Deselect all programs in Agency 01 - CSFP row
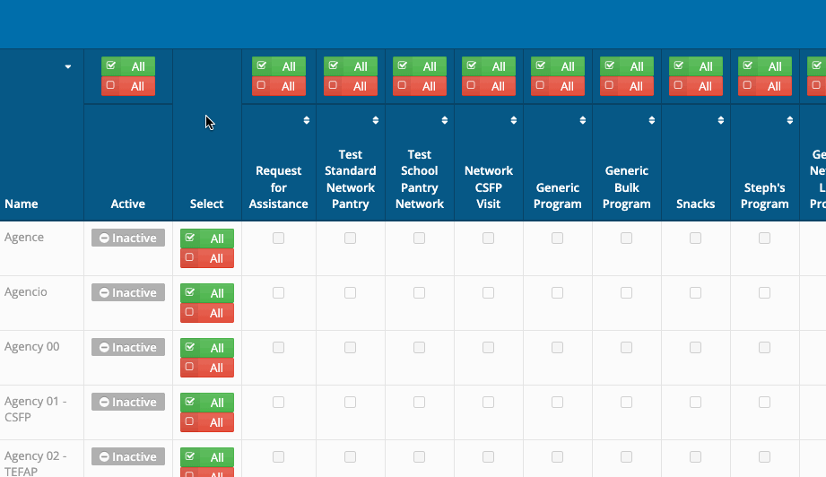Viewport: 826px width, 477px height. [x=207, y=423]
